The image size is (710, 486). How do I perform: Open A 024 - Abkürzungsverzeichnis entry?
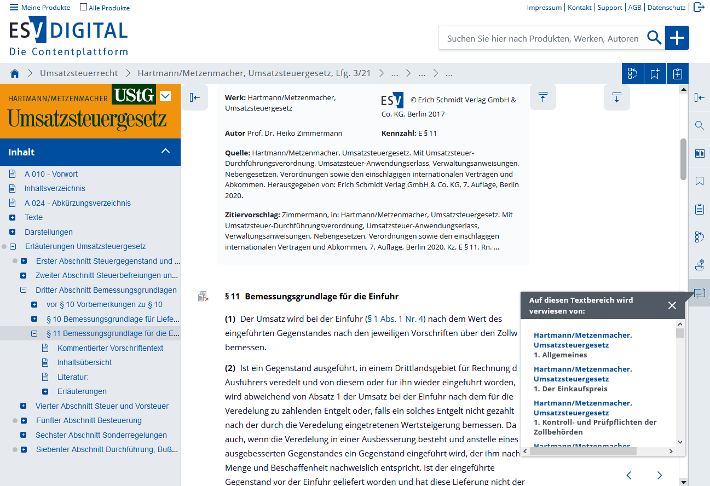(77, 203)
